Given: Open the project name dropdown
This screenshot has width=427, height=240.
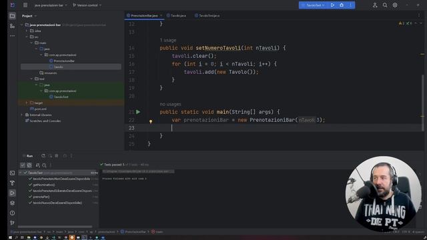Looking at the screenshot, I should click(x=51, y=5).
